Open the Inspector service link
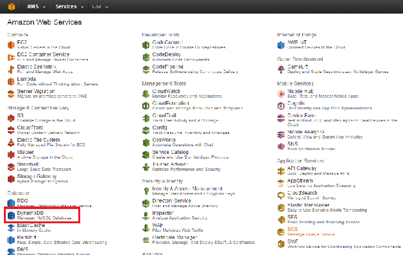Image resolution: width=403 pixels, height=255 pixels. tap(163, 213)
